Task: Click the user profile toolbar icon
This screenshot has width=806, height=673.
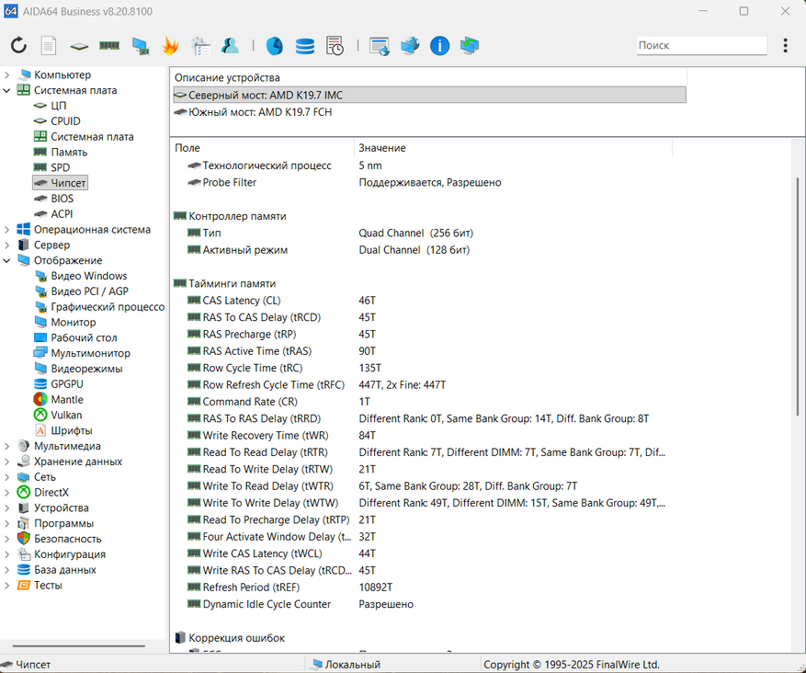Action: [x=231, y=45]
